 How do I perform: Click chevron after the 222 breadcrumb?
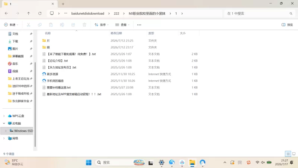pyautogui.click(x=124, y=13)
